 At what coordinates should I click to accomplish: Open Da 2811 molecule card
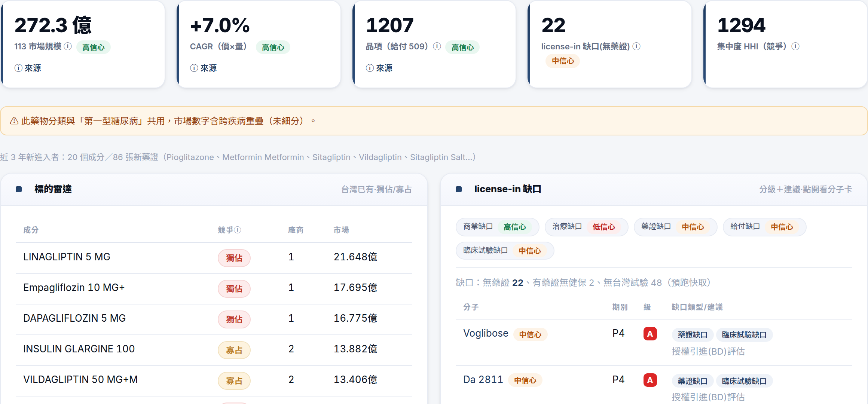coord(483,380)
